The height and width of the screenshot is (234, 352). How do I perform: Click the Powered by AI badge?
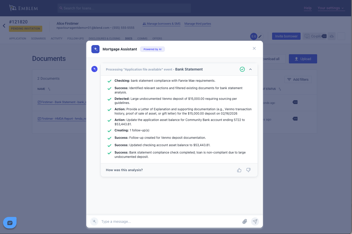tap(152, 49)
